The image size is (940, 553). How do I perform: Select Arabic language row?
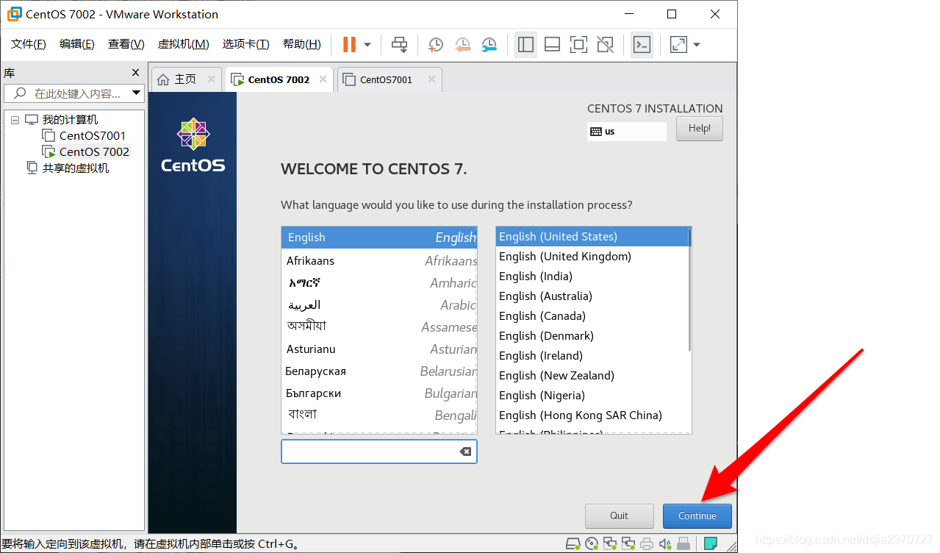pos(379,304)
